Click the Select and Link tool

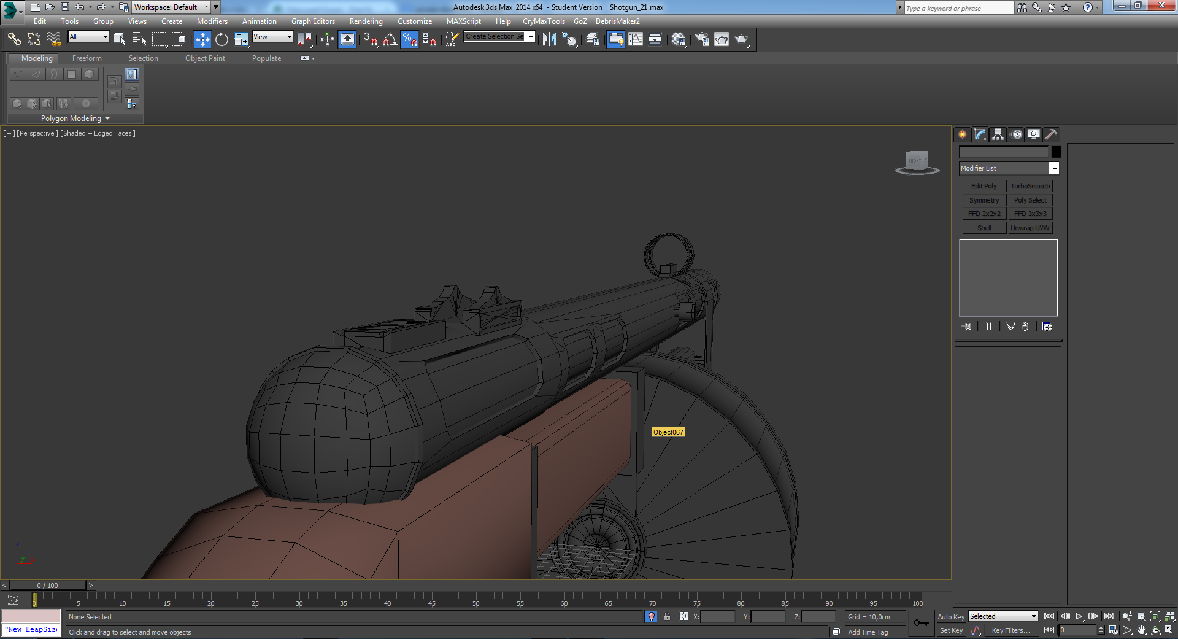[x=14, y=39]
